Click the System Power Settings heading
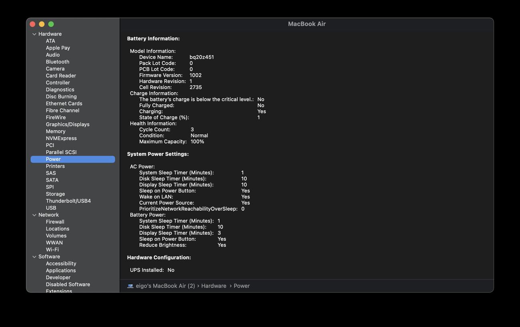 pos(158,154)
